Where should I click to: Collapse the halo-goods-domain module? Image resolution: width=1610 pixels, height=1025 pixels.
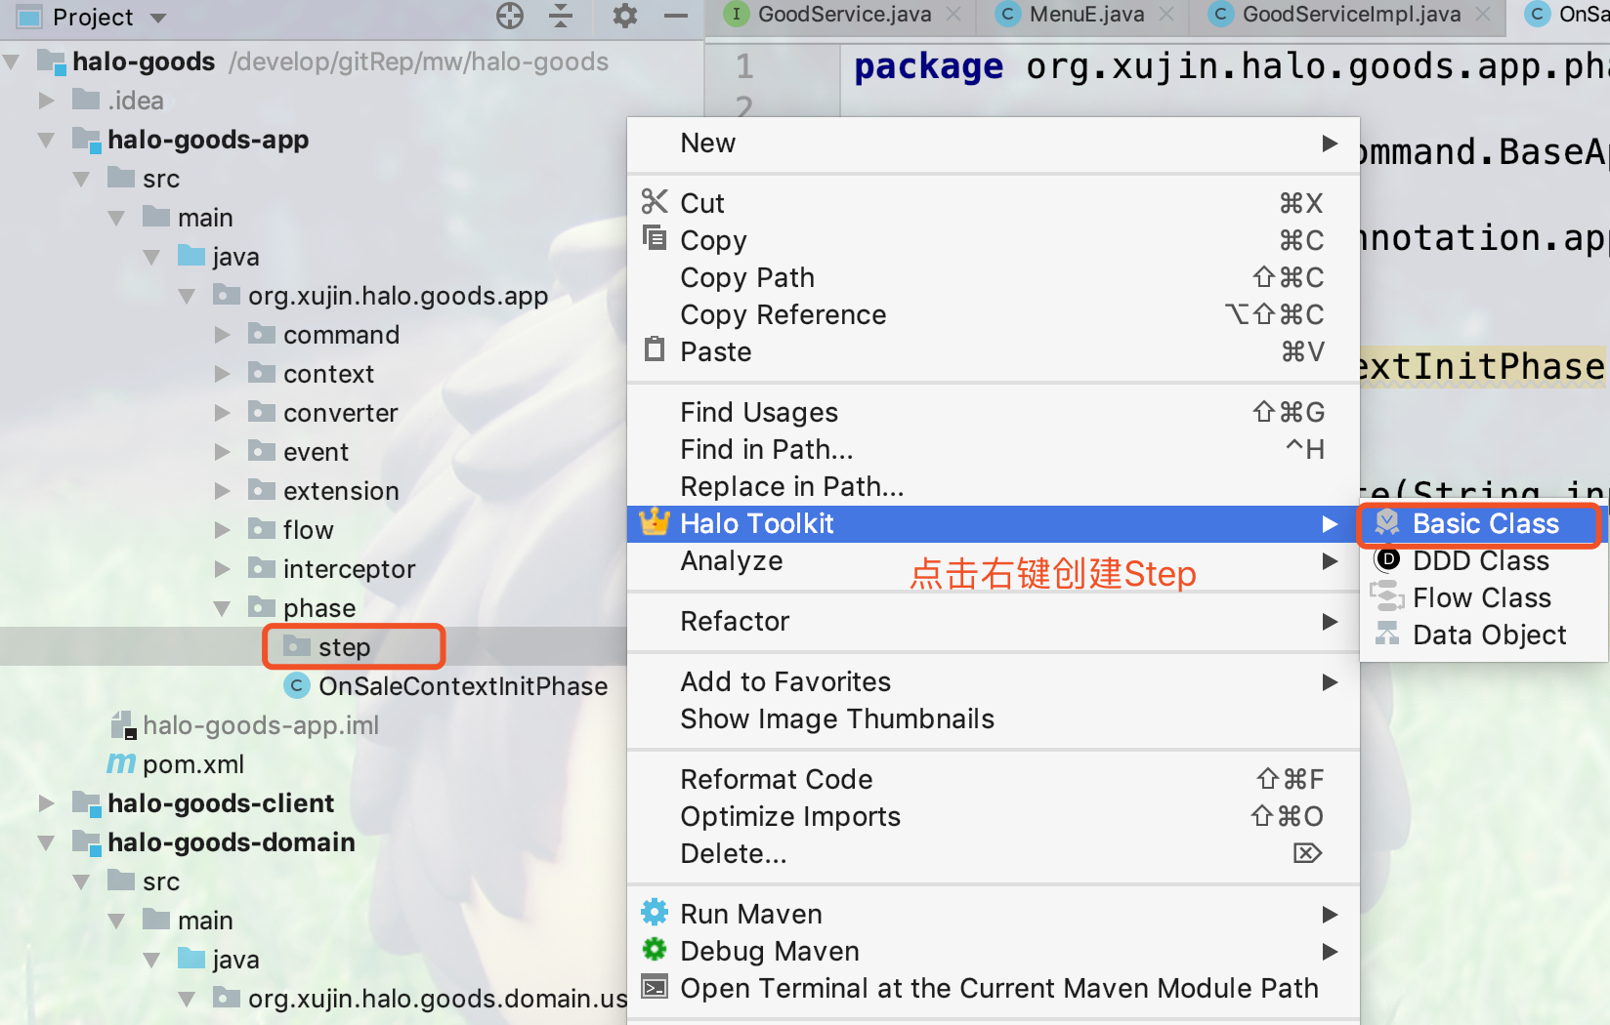point(46,842)
